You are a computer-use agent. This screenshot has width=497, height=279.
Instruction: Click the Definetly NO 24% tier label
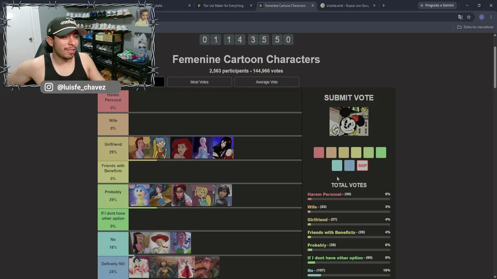tap(113, 267)
